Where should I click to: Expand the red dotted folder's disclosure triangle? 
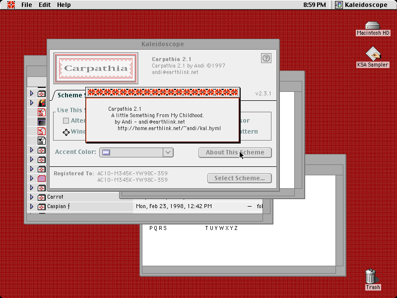click(x=32, y=178)
